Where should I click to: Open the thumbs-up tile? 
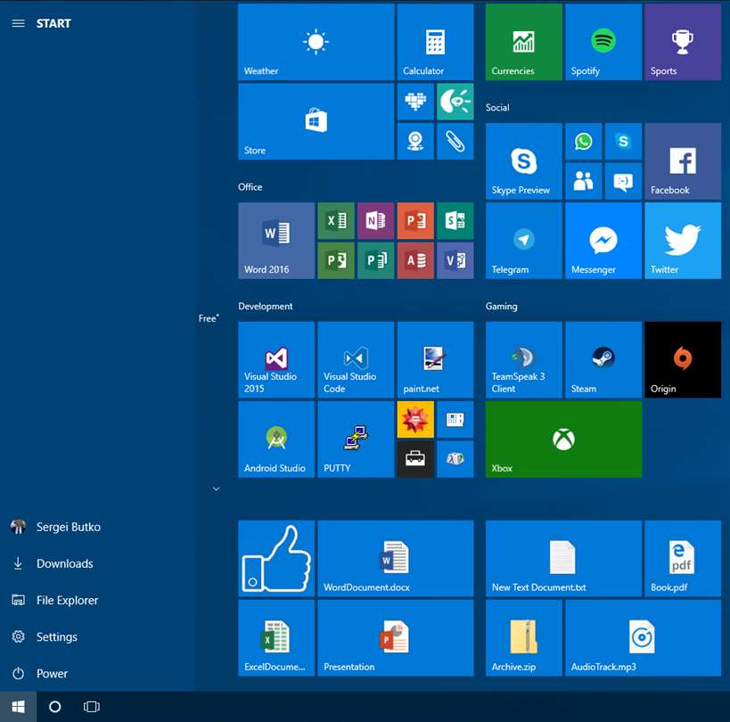pos(276,559)
